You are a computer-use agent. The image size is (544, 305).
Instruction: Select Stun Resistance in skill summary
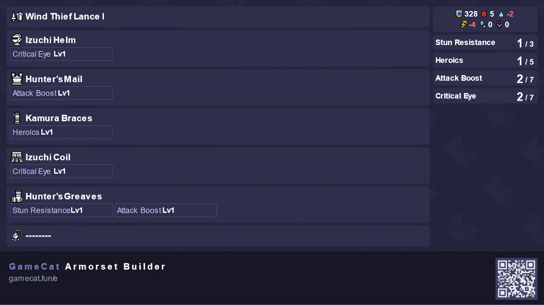(x=485, y=42)
